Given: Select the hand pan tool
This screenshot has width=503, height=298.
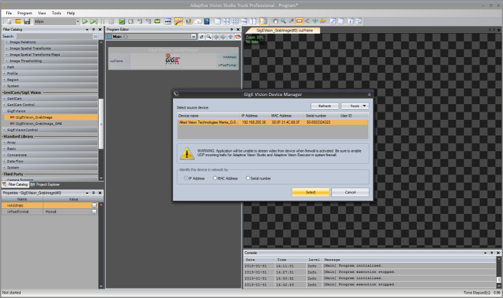Looking at the screenshot, I should (x=275, y=21).
